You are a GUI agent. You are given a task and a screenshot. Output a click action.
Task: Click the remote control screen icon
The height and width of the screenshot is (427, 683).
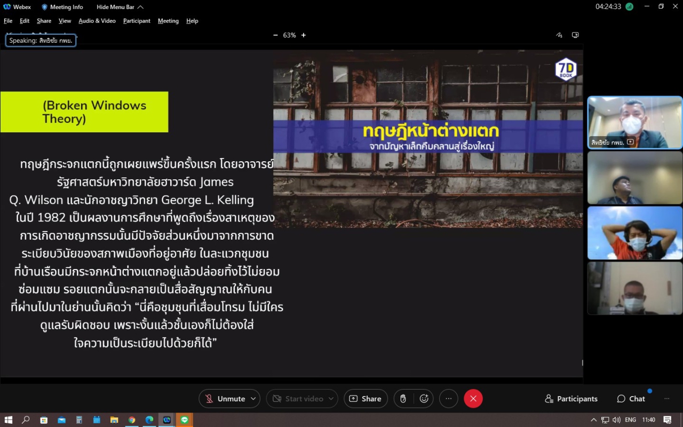[575, 35]
